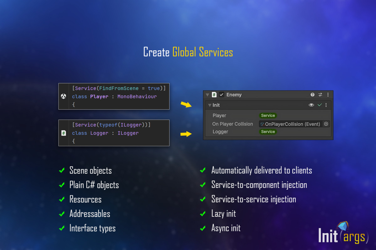This screenshot has width=376, height=250.
Task: Collapse the Init section disclosure triangle
Action: click(209, 105)
